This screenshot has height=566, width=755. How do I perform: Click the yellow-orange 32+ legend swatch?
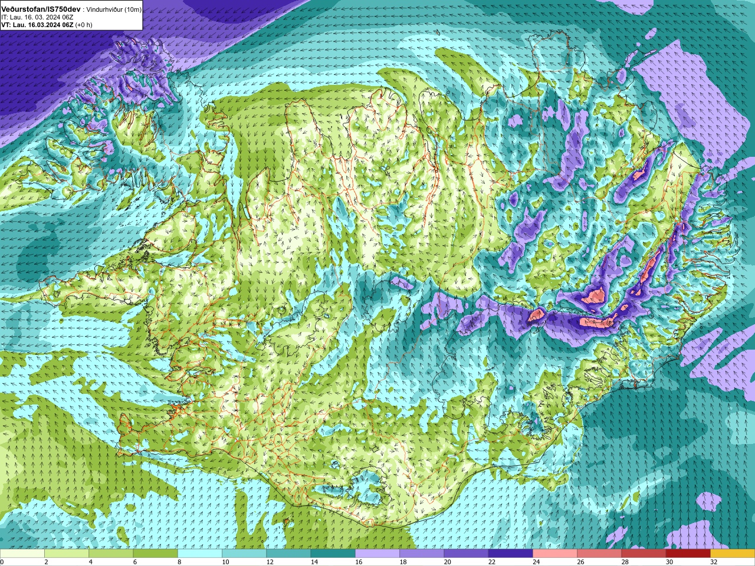click(733, 553)
